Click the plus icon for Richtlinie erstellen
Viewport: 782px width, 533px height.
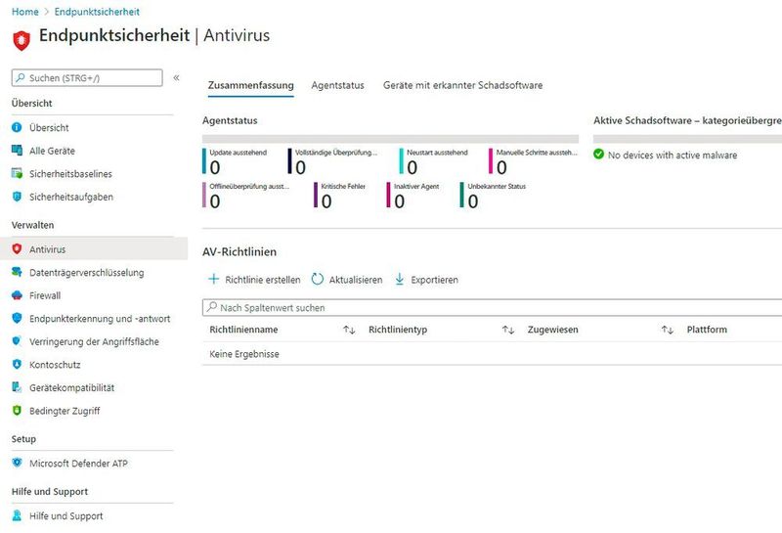[x=213, y=279]
